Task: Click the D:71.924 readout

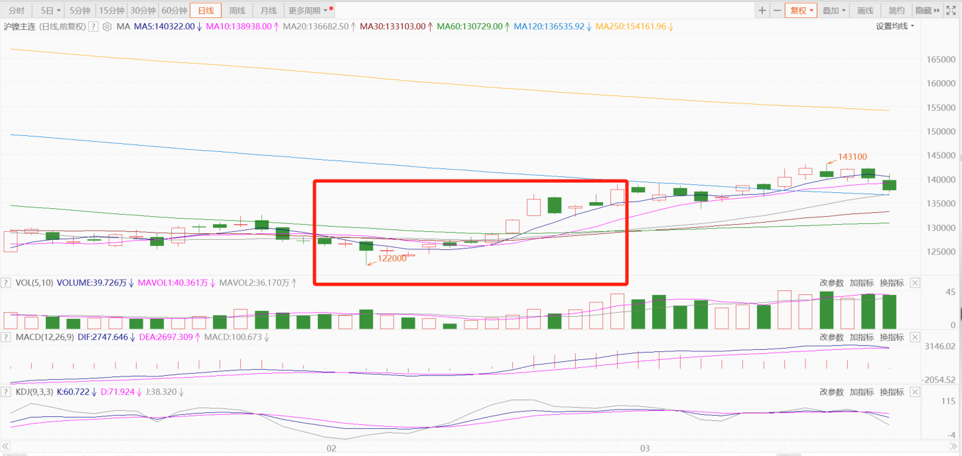Action: coord(117,392)
